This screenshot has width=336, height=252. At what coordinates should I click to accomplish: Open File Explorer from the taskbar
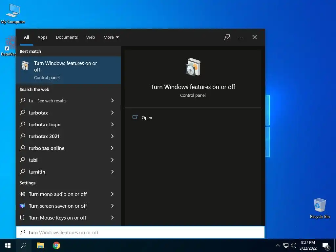click(x=40, y=245)
